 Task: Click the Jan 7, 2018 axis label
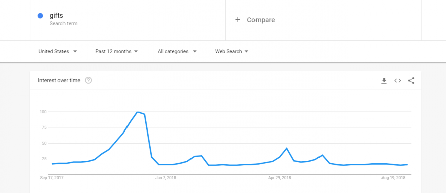(x=166, y=178)
